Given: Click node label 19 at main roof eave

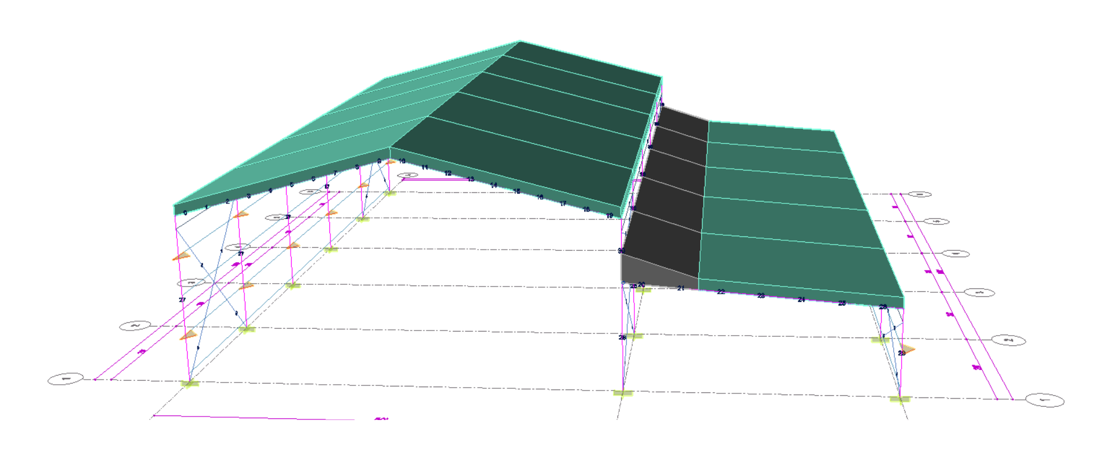Looking at the screenshot, I should (x=609, y=216).
